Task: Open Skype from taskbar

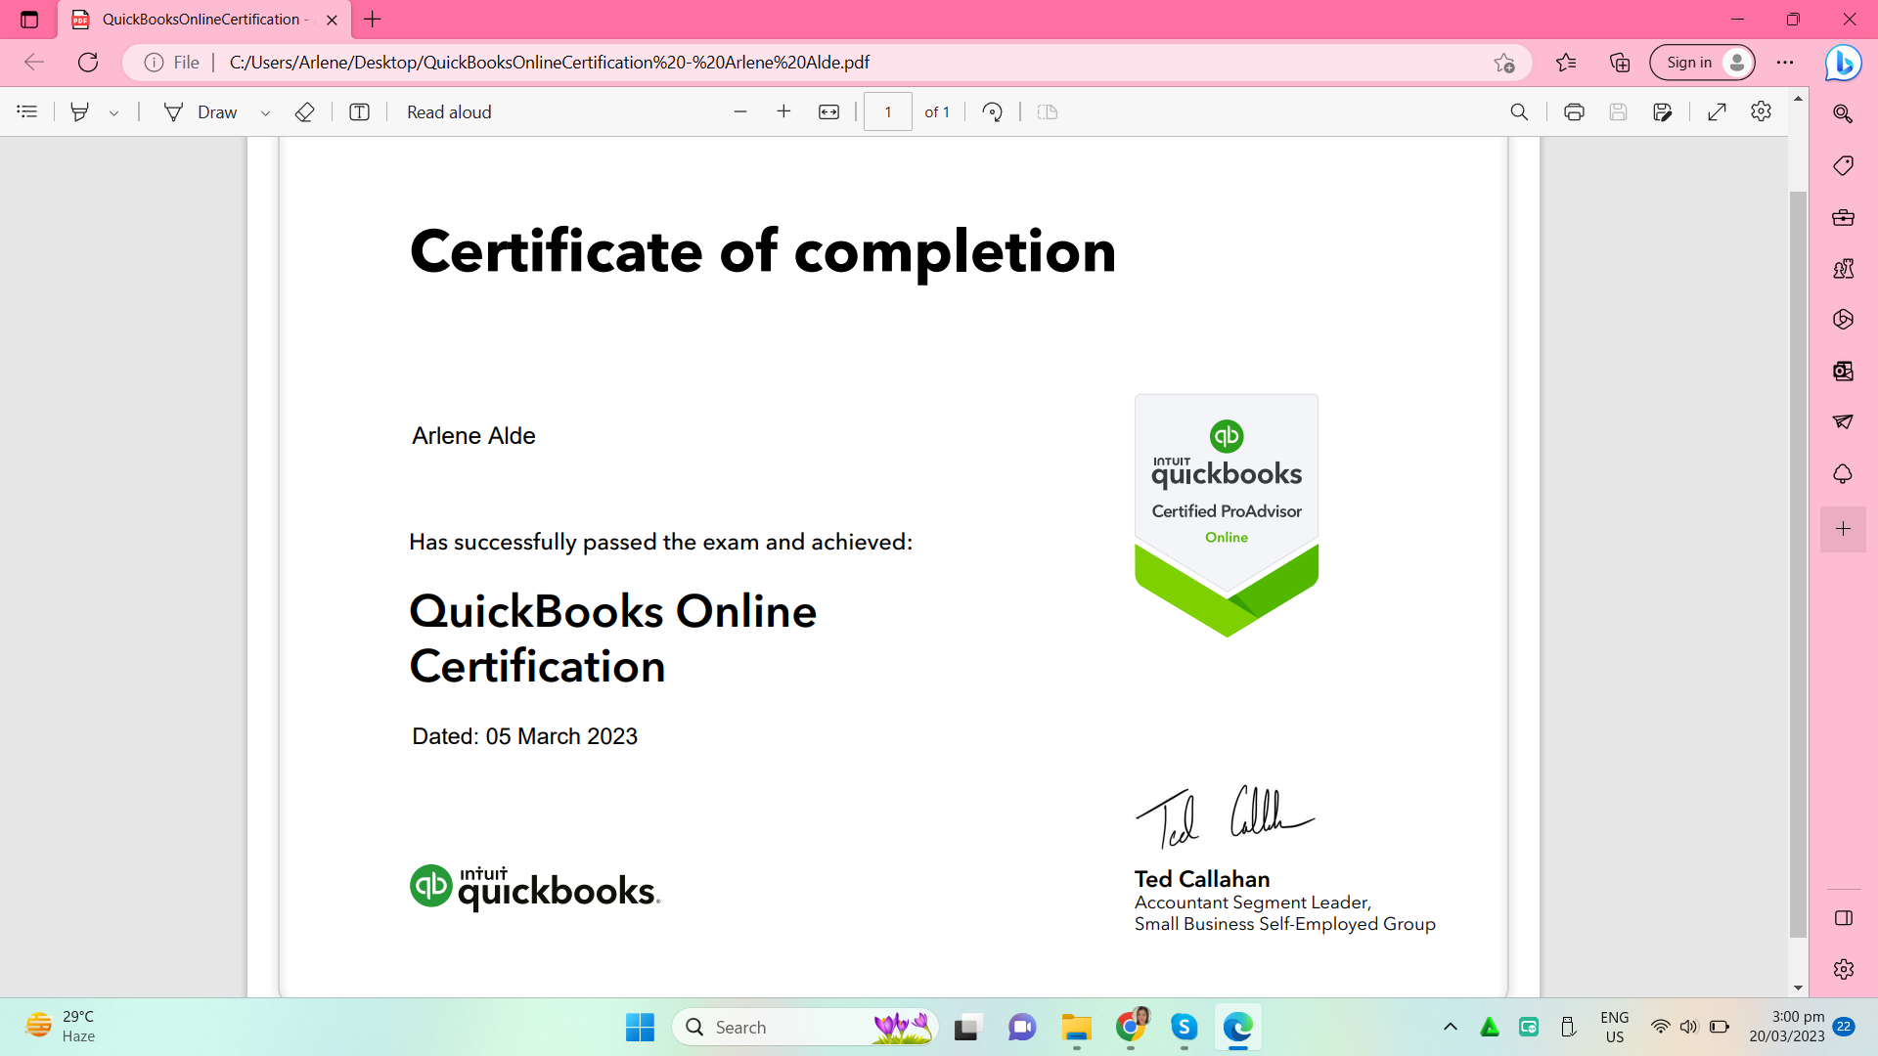Action: point(1184,1027)
